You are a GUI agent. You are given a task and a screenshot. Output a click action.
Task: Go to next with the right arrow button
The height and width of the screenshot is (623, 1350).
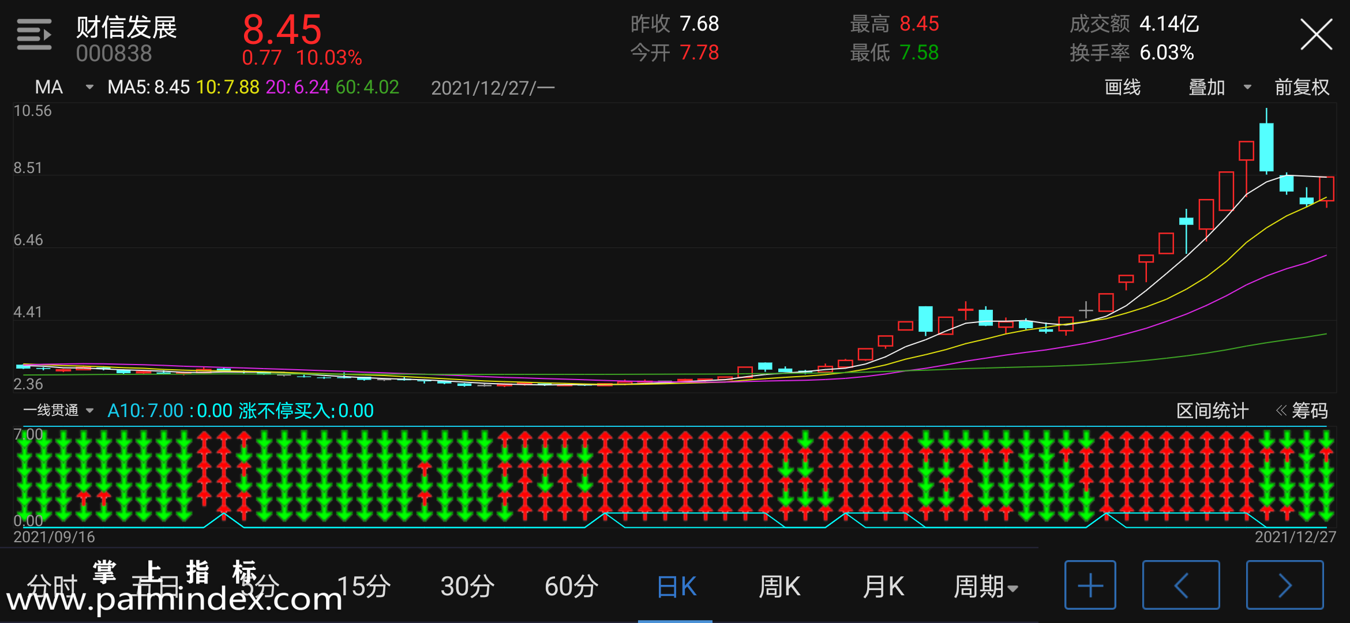point(1284,585)
